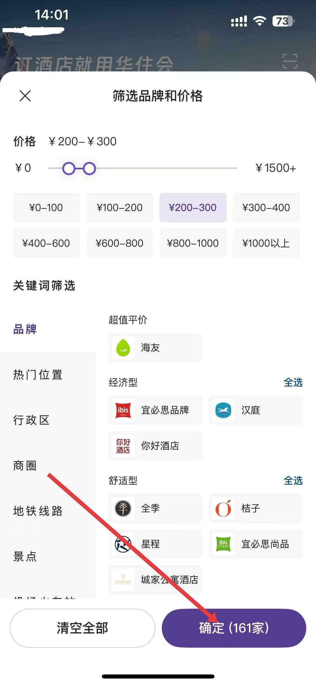Switch to the 热门位置 filter tab
The image size is (316, 685).
(38, 375)
